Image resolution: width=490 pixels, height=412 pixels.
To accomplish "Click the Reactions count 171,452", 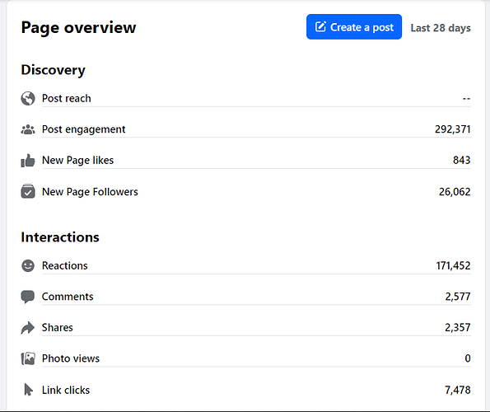I will [453, 265].
